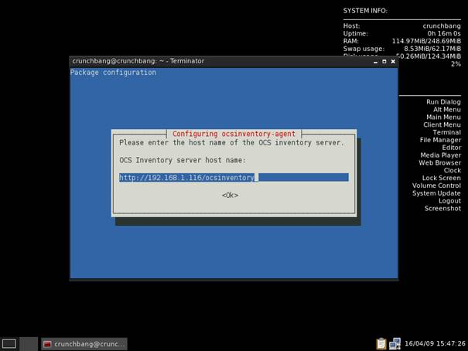Image resolution: width=468 pixels, height=351 pixels.
Task: Minimize the Terminator window
Action: tap(375, 62)
